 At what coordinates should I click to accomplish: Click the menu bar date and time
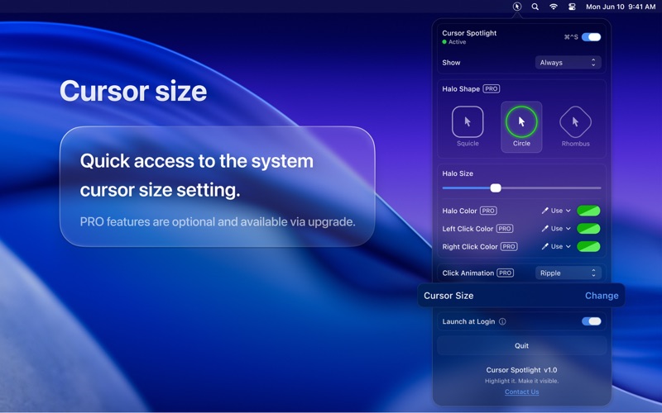pos(620,7)
